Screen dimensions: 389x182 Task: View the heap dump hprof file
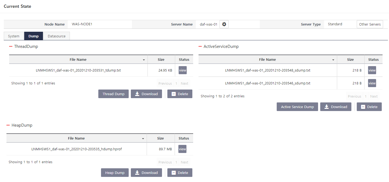pyautogui.click(x=182, y=149)
